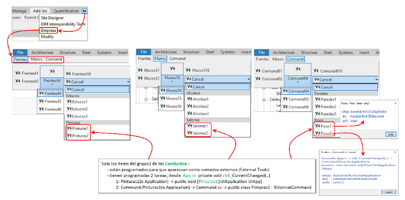This screenshot has width=405, height=200.
Task: Open Structure tab in right ribbon
Action: pyautogui.click(x=309, y=52)
